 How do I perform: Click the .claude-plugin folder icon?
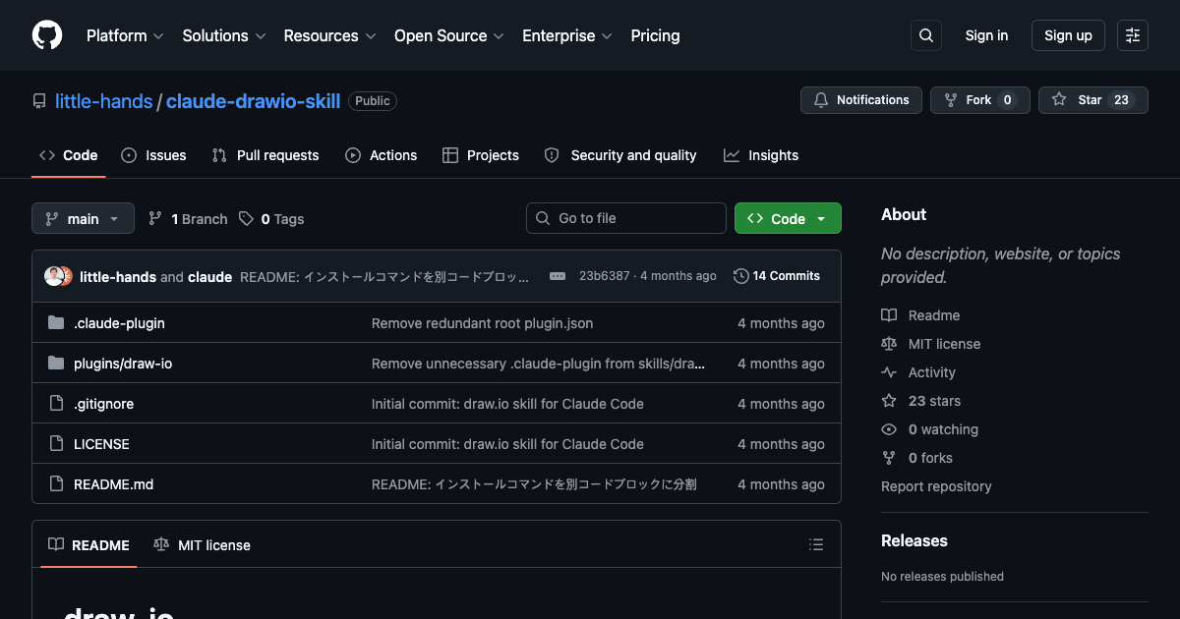56,323
